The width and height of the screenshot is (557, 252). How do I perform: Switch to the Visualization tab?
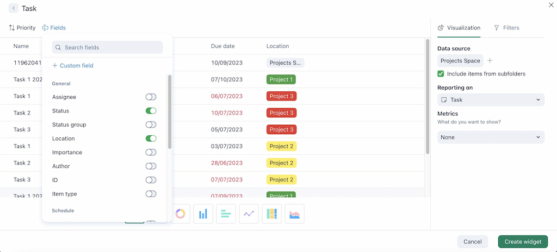click(x=459, y=28)
